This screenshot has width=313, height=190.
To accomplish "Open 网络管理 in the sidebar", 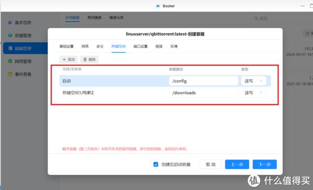I will (23, 62).
